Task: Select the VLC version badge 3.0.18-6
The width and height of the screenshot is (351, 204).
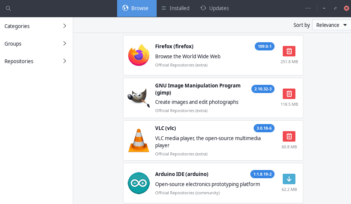Action: click(264, 128)
